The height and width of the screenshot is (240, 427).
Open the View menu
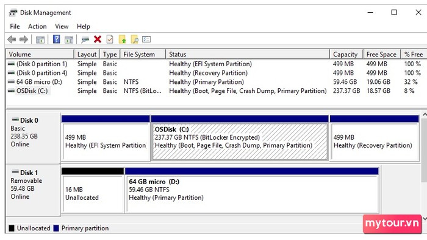click(62, 26)
